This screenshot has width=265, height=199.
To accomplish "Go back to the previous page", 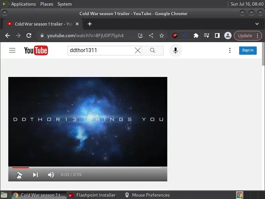I will point(8,35).
